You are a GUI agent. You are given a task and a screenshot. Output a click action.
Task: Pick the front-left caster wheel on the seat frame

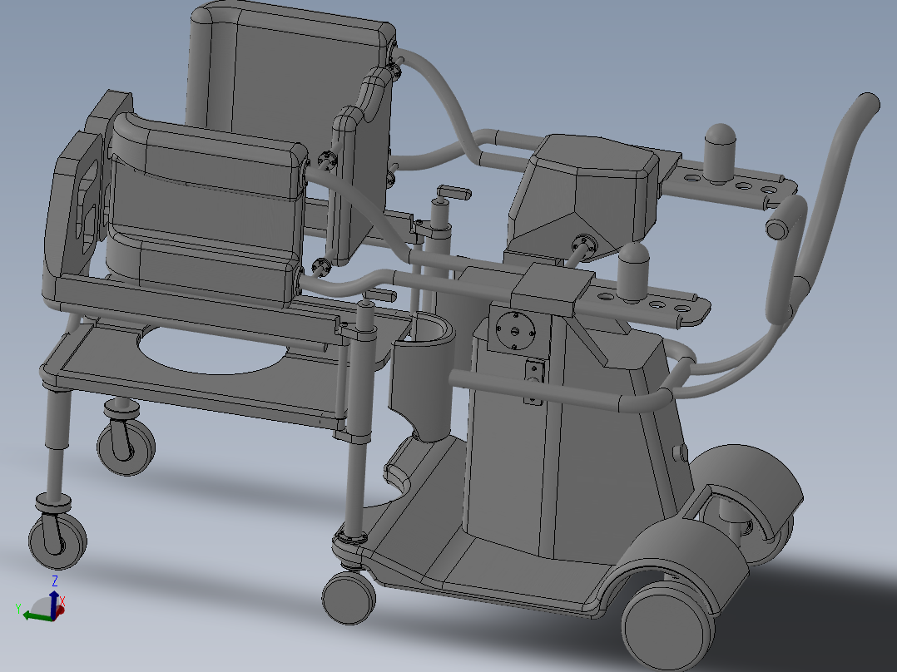pos(57,541)
